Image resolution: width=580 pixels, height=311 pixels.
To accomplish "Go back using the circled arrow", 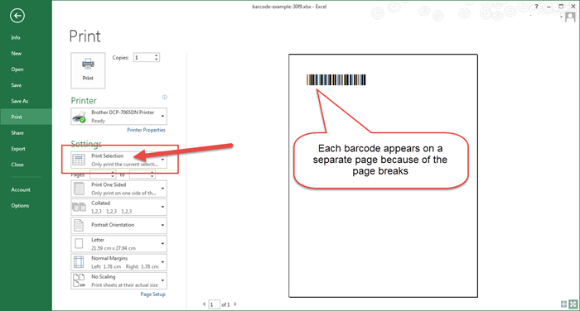I will 17,16.
